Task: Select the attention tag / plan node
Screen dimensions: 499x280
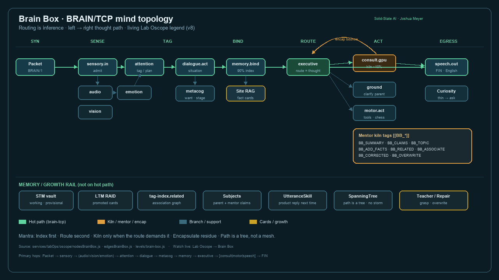Action: coord(144,67)
